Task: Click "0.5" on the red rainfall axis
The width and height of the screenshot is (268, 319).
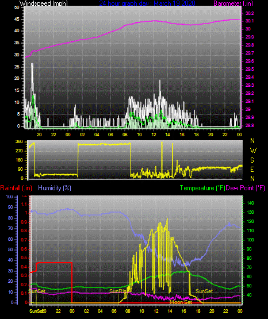Action: (x=24, y=257)
